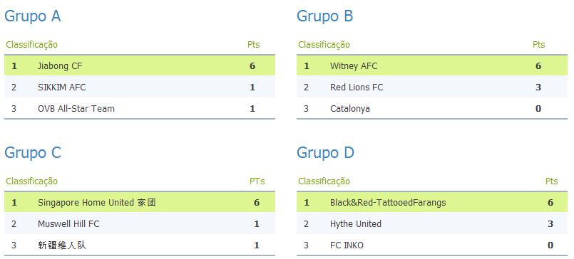Image resolution: width=574 pixels, height=259 pixels.
Task: Open Singapore Home United 家团 team
Action: (97, 202)
